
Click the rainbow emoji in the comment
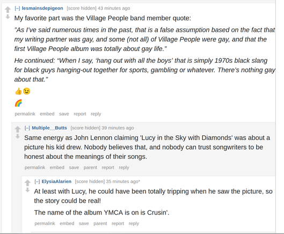pos(18,103)
